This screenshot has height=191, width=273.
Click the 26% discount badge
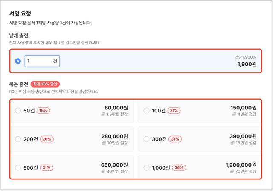coord(46,139)
